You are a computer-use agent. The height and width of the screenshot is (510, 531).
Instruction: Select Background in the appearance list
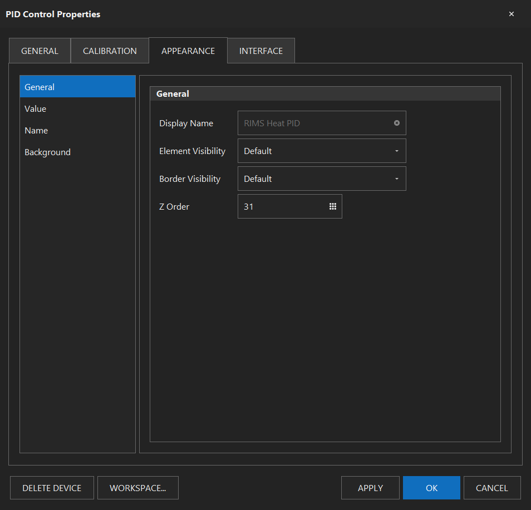pos(77,152)
